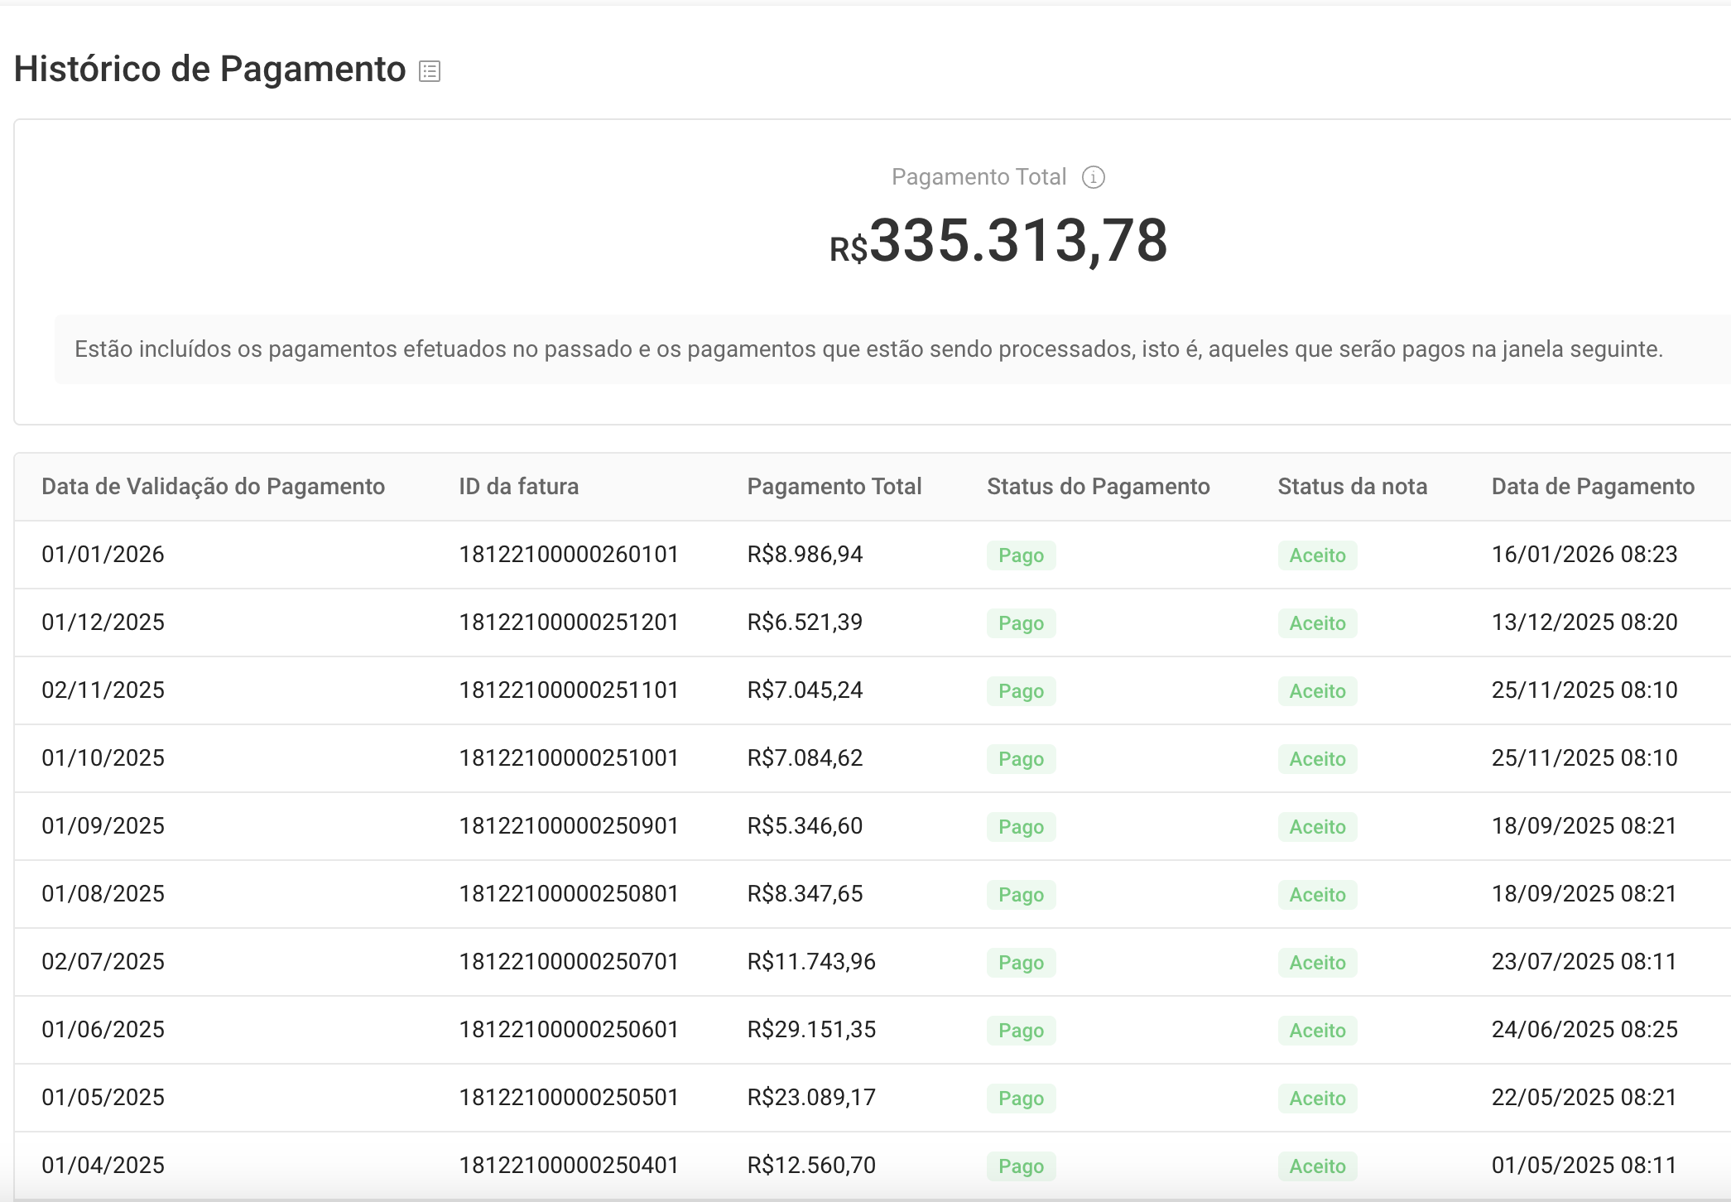
Task: Click the Data de Validação do Pagamento header
Action: tap(213, 487)
